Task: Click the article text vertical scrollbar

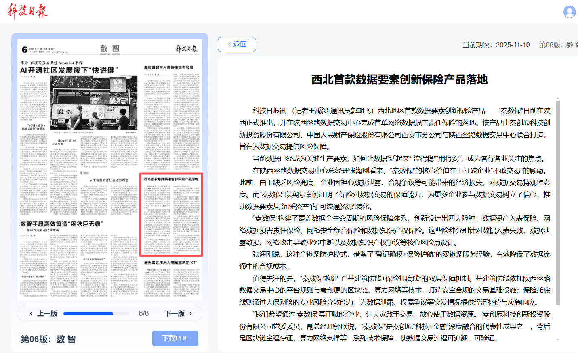Action: (x=558, y=202)
